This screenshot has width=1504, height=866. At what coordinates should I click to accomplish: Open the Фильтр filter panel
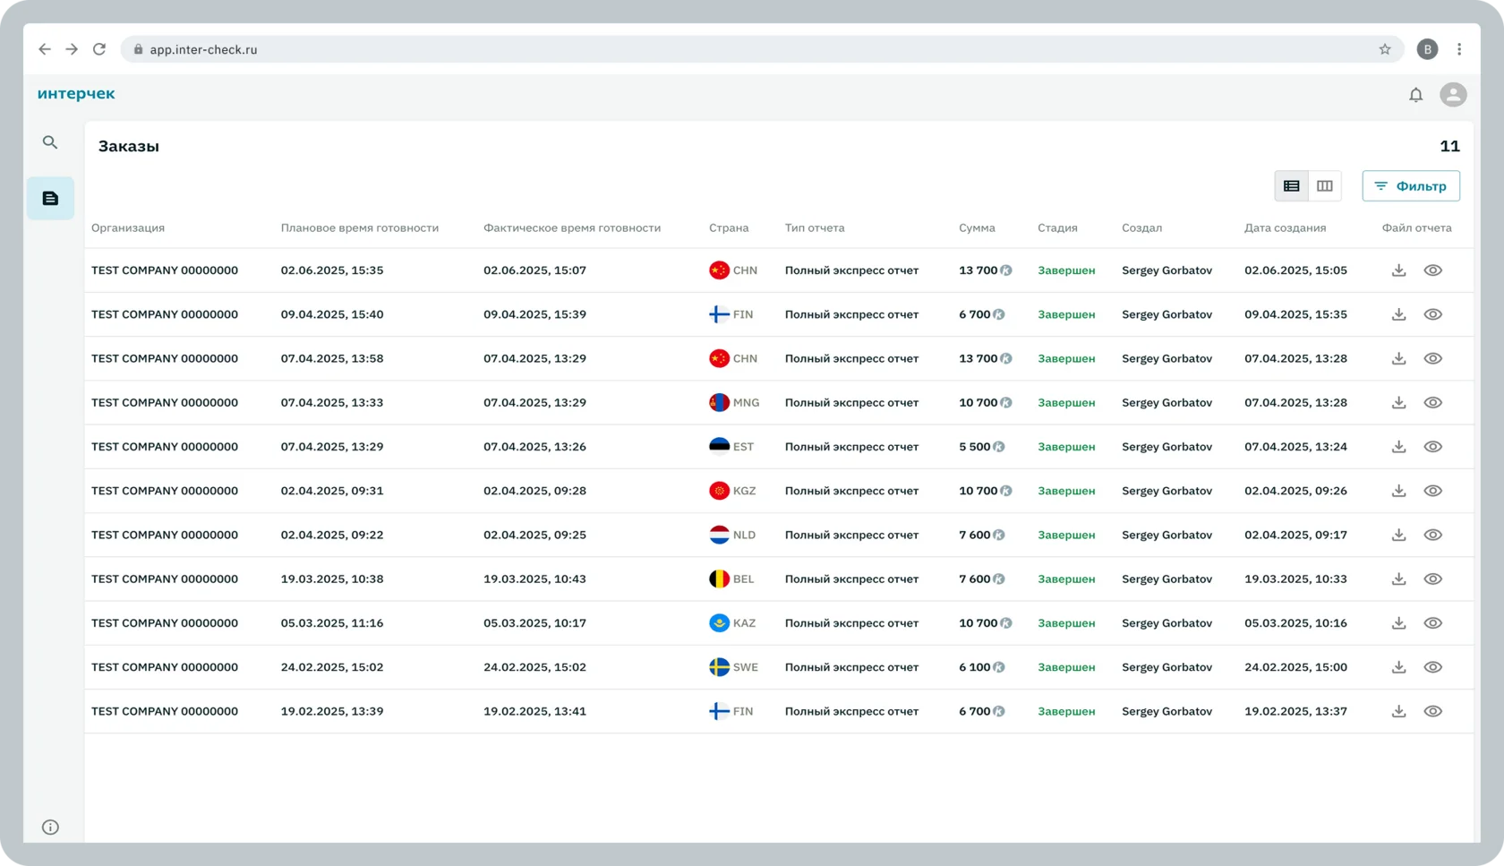pos(1410,186)
